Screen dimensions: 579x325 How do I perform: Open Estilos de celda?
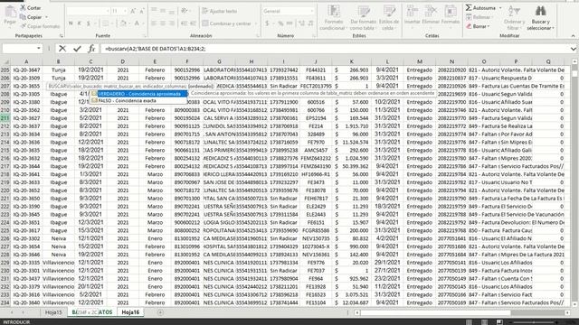[388, 17]
